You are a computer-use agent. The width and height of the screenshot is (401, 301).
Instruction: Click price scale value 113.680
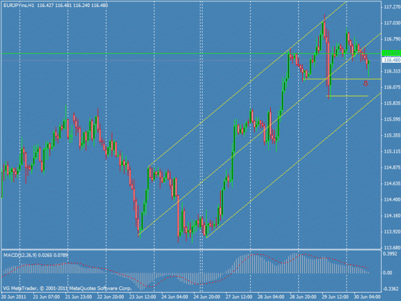tap(392, 248)
